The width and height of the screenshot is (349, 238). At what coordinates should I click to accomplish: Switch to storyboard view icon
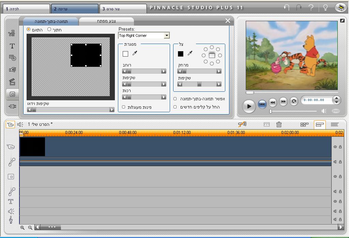click(x=304, y=124)
